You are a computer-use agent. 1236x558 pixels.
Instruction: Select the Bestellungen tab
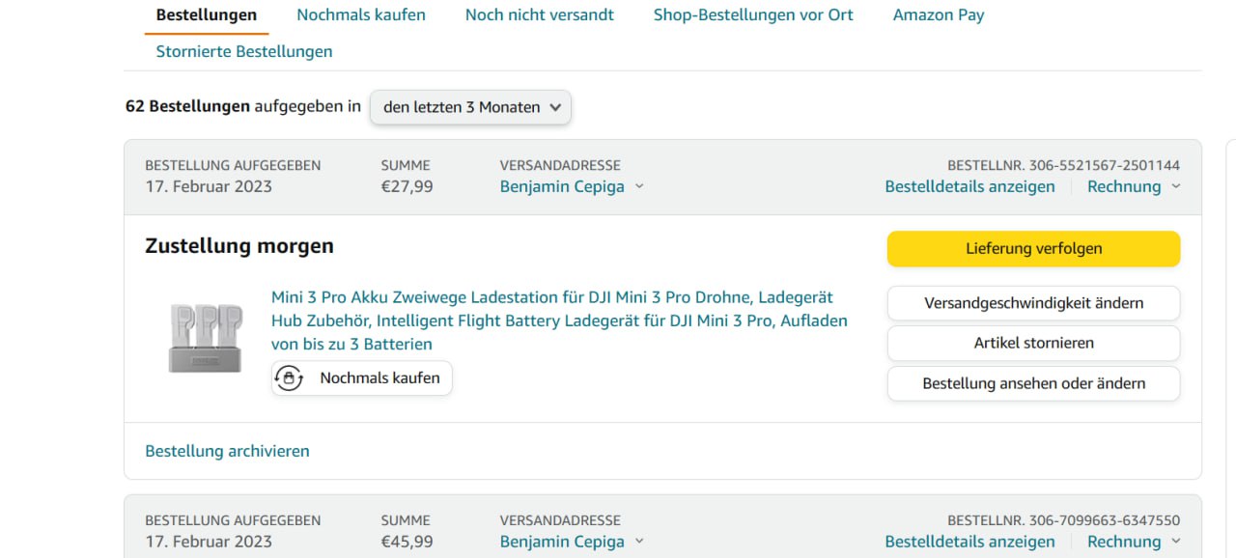(206, 14)
